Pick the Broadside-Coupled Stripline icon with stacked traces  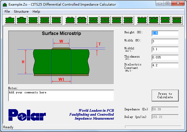click(x=128, y=20)
